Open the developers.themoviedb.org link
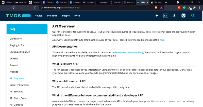 point(129,52)
